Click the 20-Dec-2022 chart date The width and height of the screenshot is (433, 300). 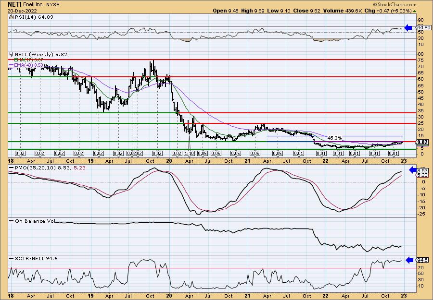click(21, 11)
